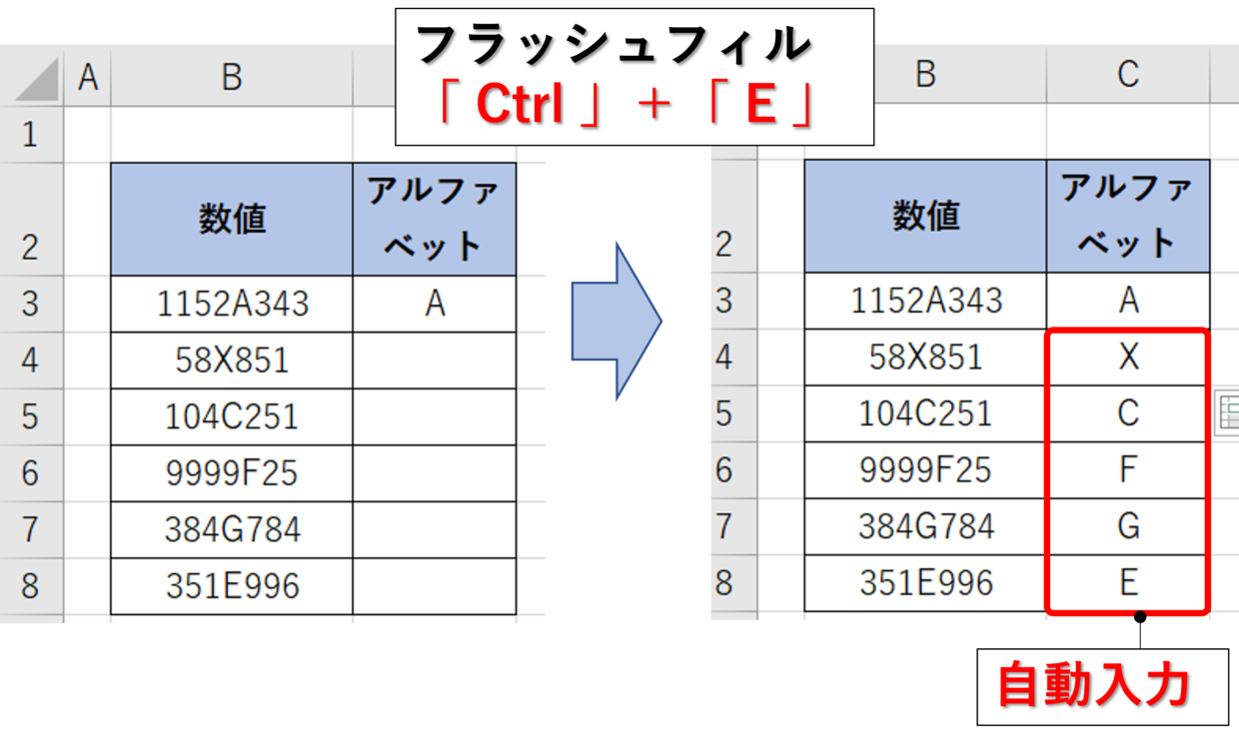Click the アルファベット header cell in the right sheet
1239x752 pixels.
pyautogui.click(x=1128, y=216)
